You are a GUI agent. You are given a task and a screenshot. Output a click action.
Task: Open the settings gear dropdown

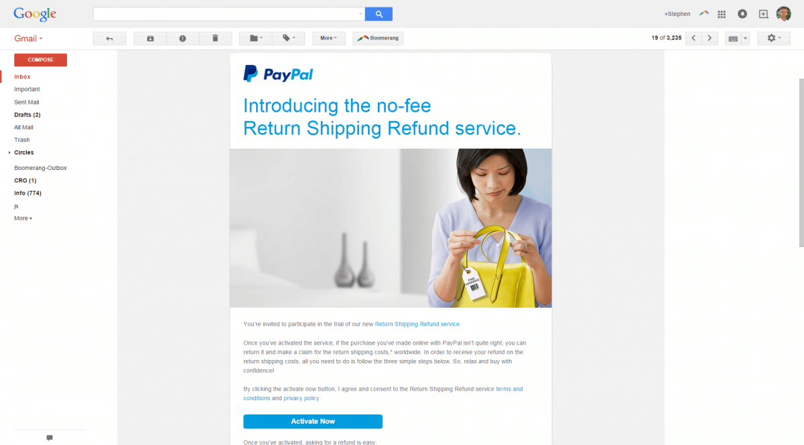point(774,38)
